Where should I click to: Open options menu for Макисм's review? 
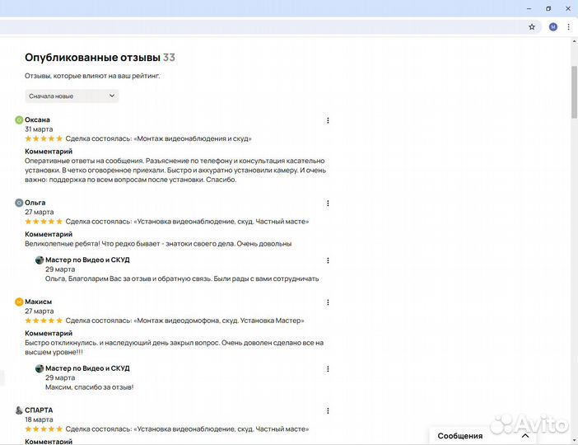[328, 302]
